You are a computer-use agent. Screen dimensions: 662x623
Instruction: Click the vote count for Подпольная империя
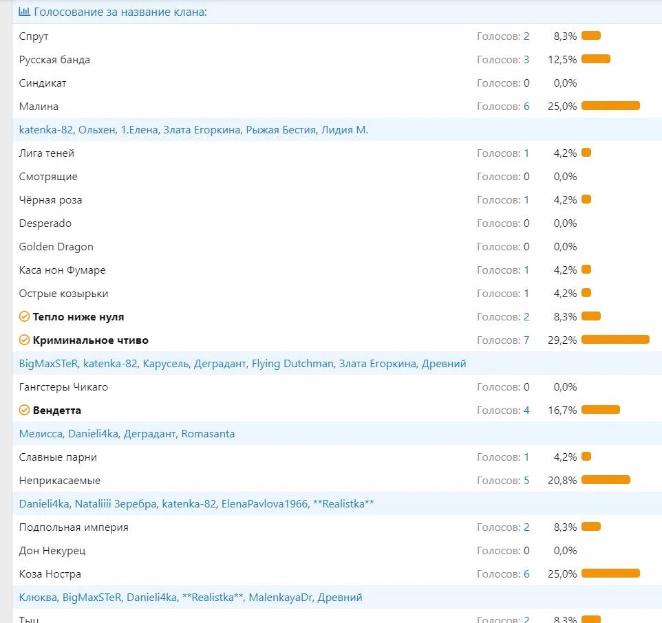point(526,527)
